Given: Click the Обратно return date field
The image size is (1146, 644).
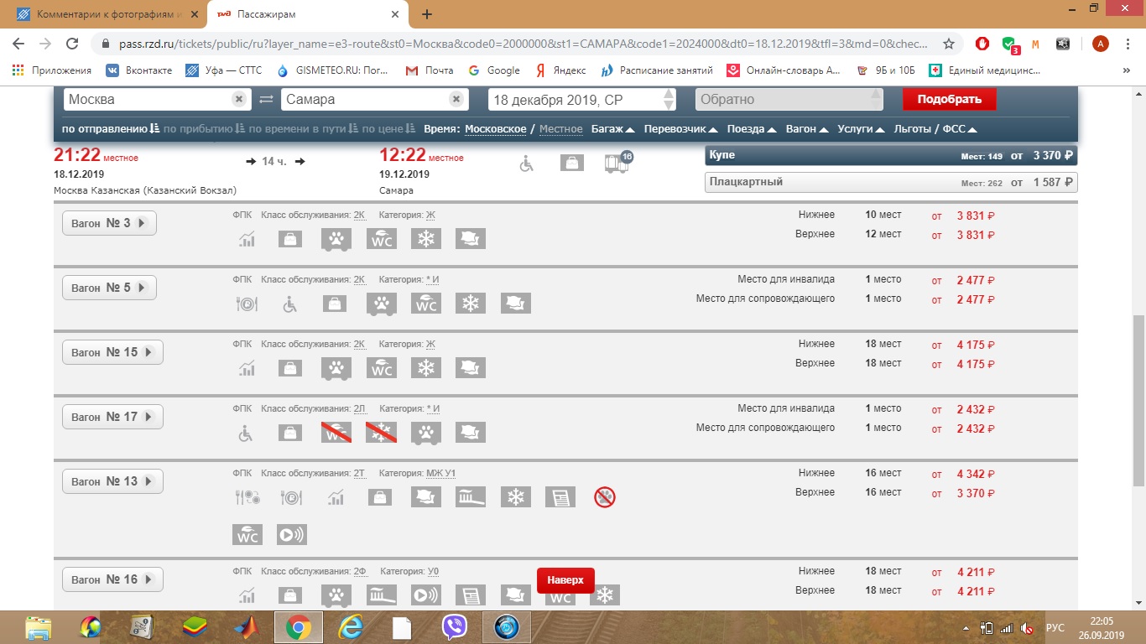Looking at the screenshot, I should coord(789,100).
